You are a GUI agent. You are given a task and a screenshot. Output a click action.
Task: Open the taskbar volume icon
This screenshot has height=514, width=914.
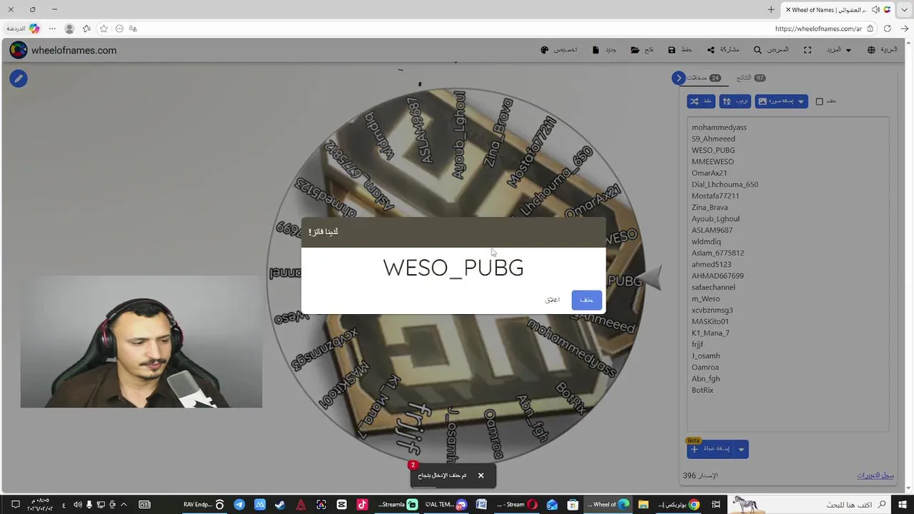78,504
